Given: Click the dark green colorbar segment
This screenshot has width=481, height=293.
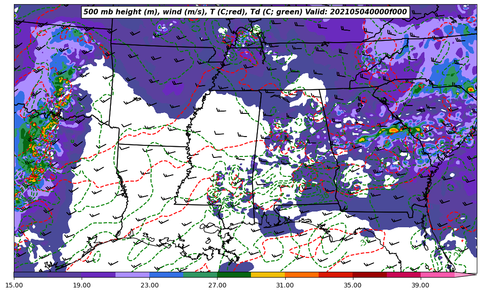Looking at the screenshot, I should tap(234, 274).
